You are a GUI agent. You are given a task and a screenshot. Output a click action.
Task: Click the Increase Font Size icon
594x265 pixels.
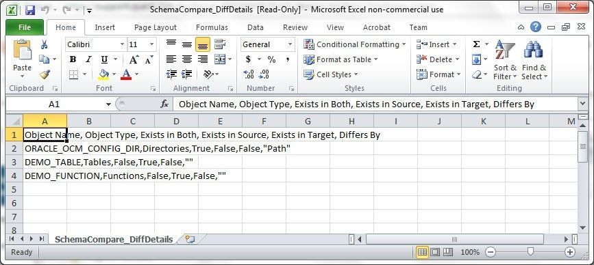(x=134, y=59)
